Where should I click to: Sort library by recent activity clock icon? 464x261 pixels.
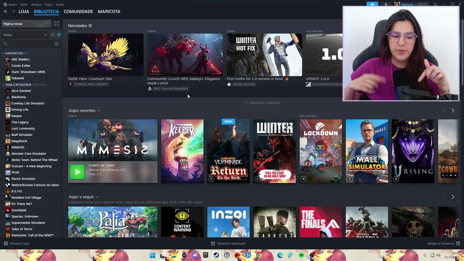(x=53, y=35)
